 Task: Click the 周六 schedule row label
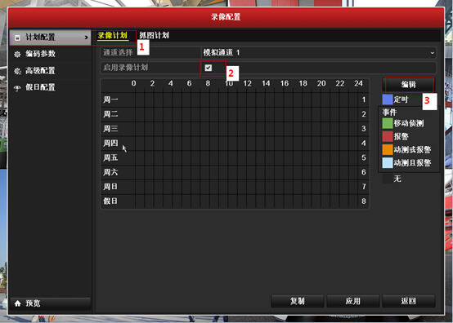coord(110,172)
